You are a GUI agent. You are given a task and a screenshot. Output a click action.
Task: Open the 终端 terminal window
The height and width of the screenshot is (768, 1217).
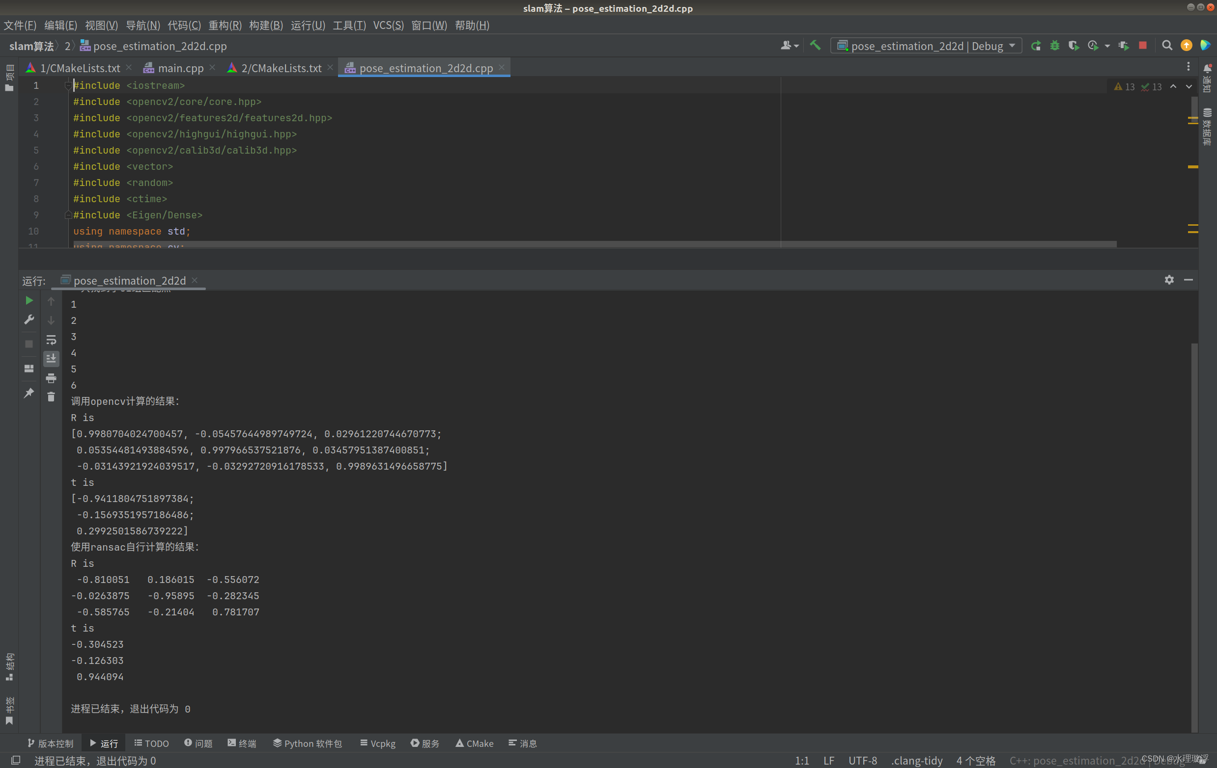click(x=242, y=743)
